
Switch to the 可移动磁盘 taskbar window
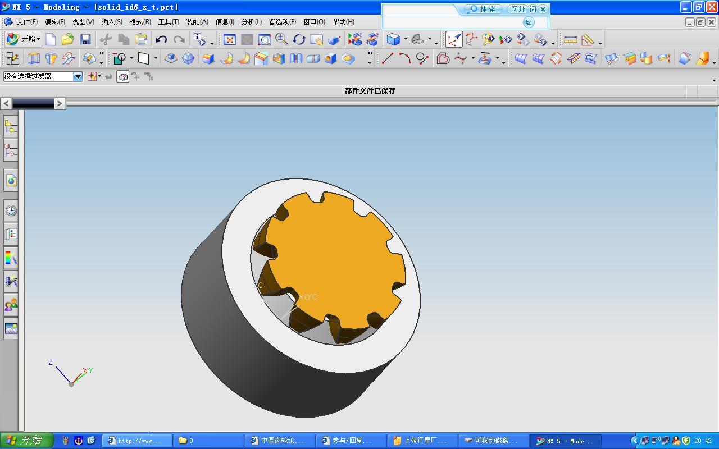[x=493, y=441]
